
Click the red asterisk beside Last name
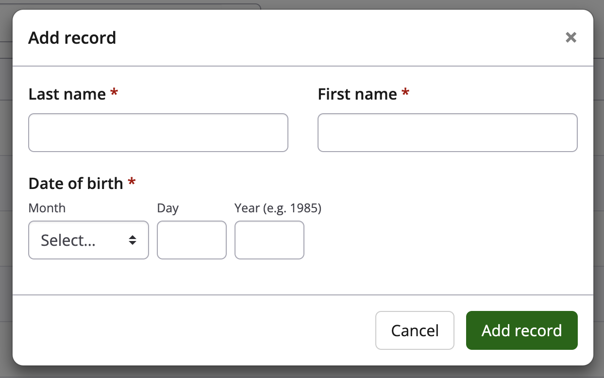click(114, 93)
